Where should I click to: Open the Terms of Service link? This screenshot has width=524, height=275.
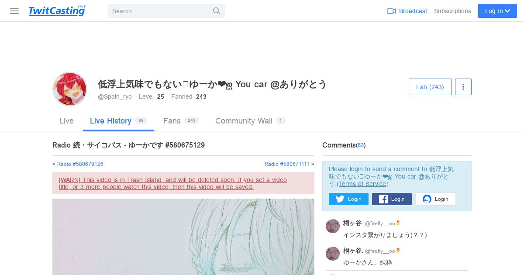[x=362, y=184]
